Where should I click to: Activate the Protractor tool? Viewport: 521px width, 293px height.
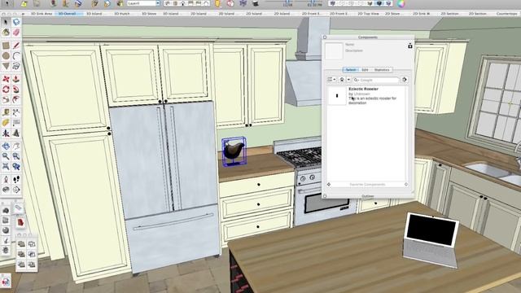[6, 123]
